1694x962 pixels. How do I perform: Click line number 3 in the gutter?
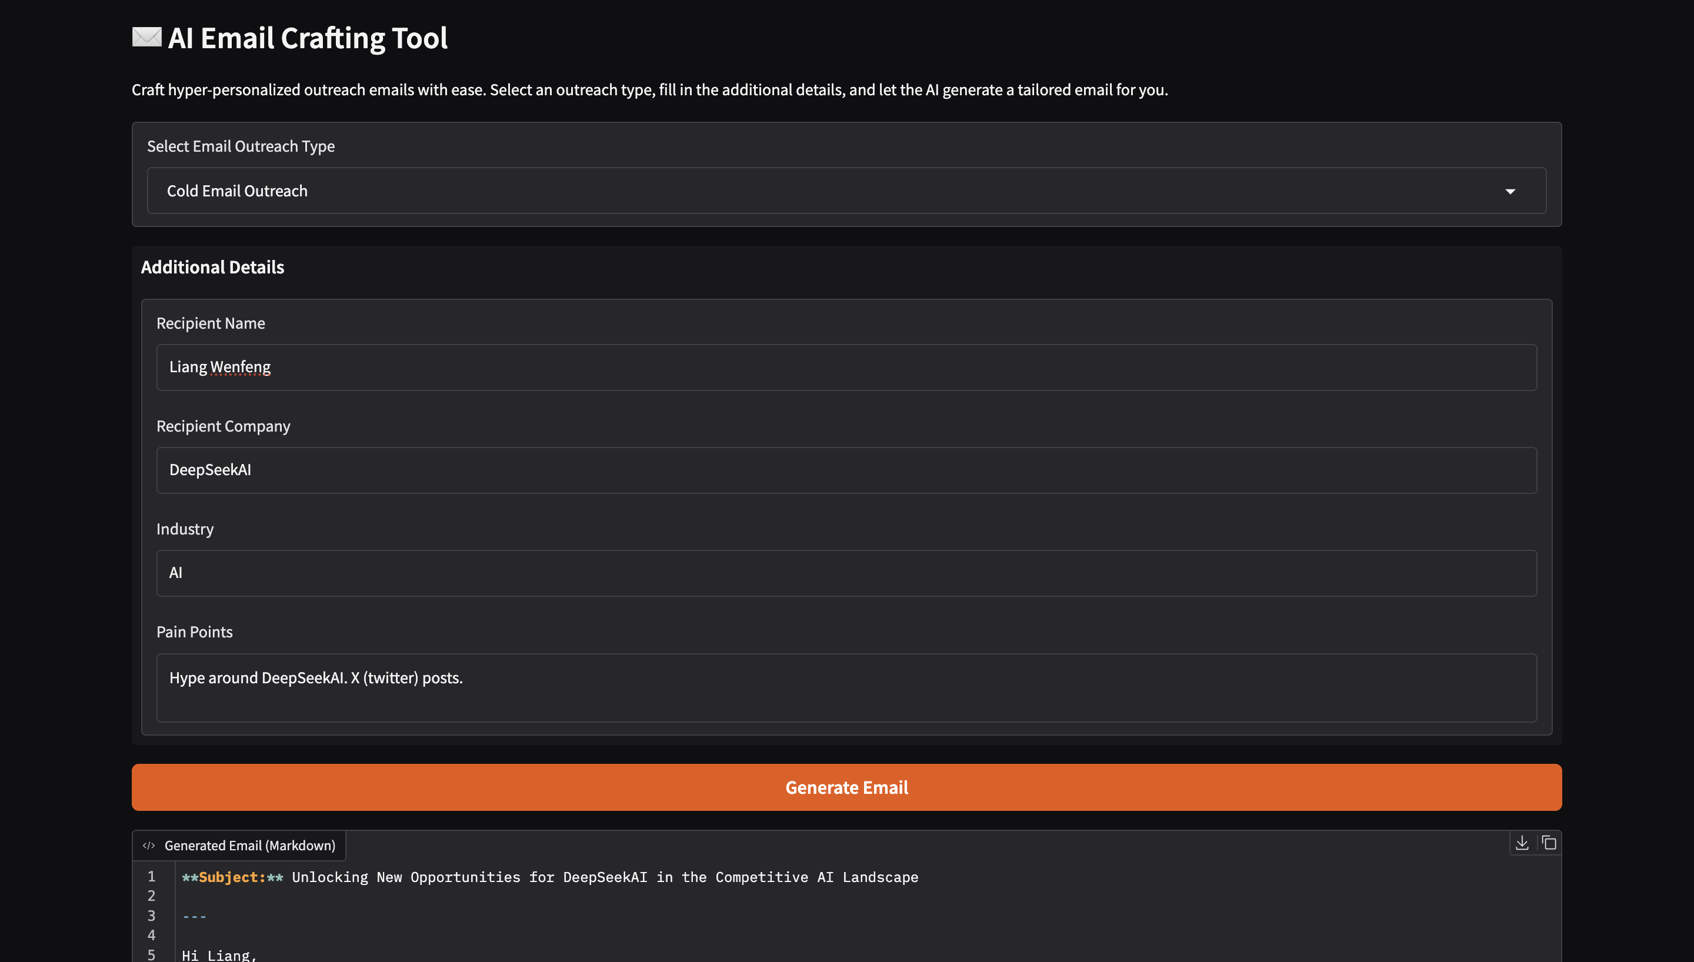point(151,916)
